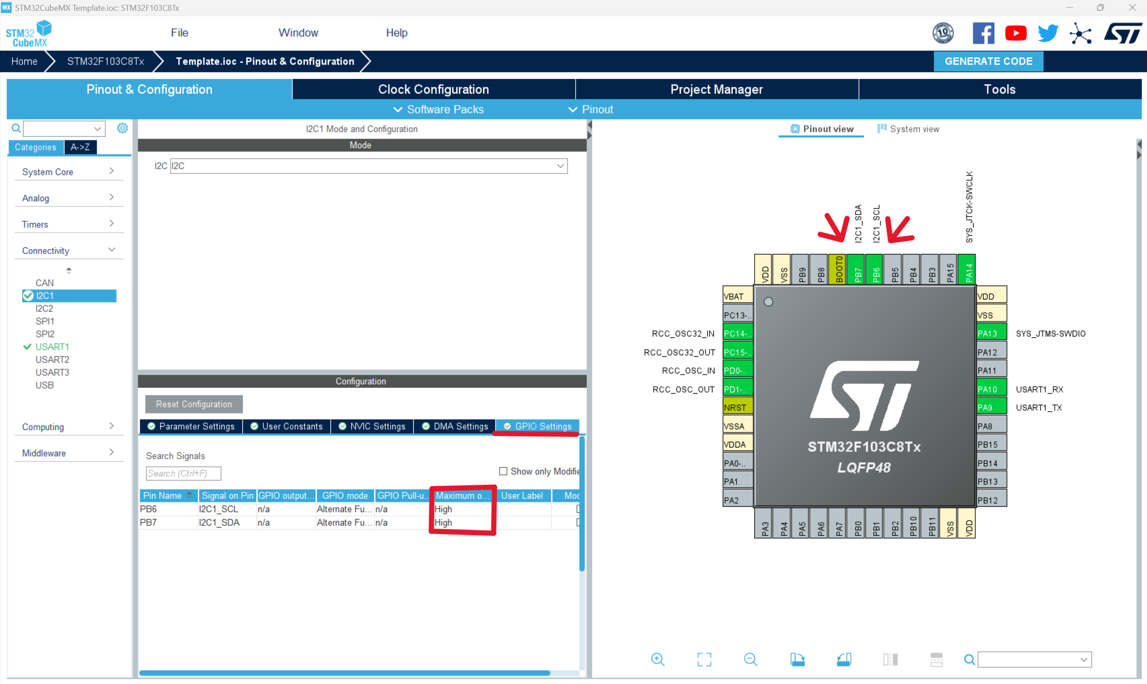Switch to the Clock Configuration tab

tap(433, 89)
